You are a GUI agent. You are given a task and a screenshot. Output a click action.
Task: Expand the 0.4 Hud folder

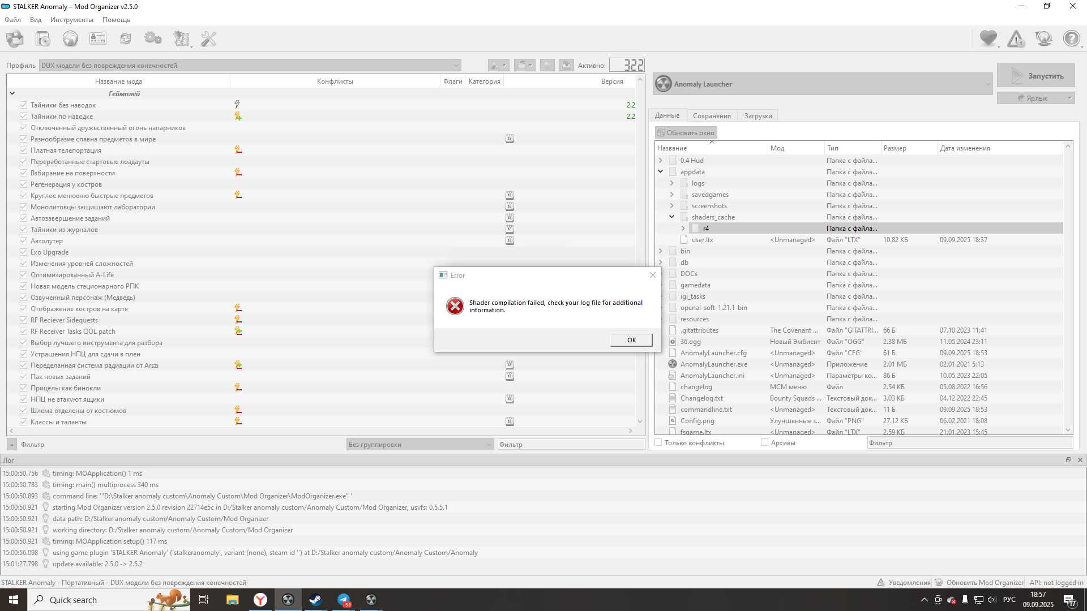click(x=660, y=161)
